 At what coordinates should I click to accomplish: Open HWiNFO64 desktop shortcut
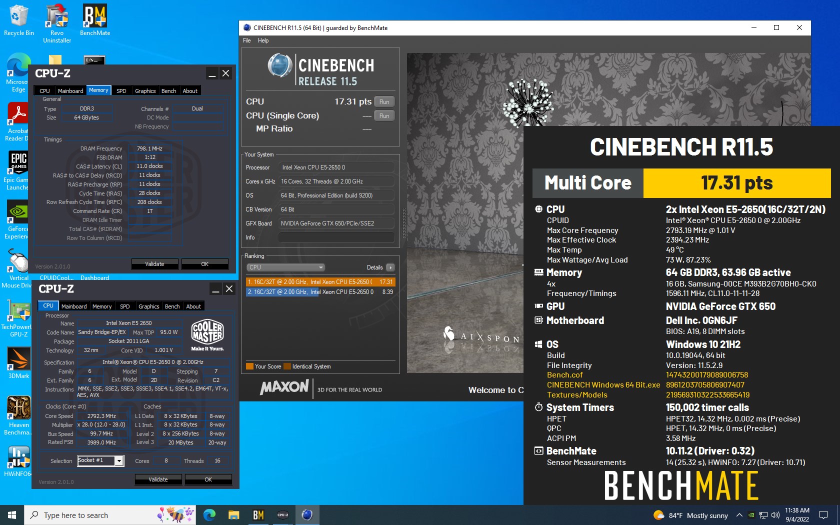click(18, 461)
